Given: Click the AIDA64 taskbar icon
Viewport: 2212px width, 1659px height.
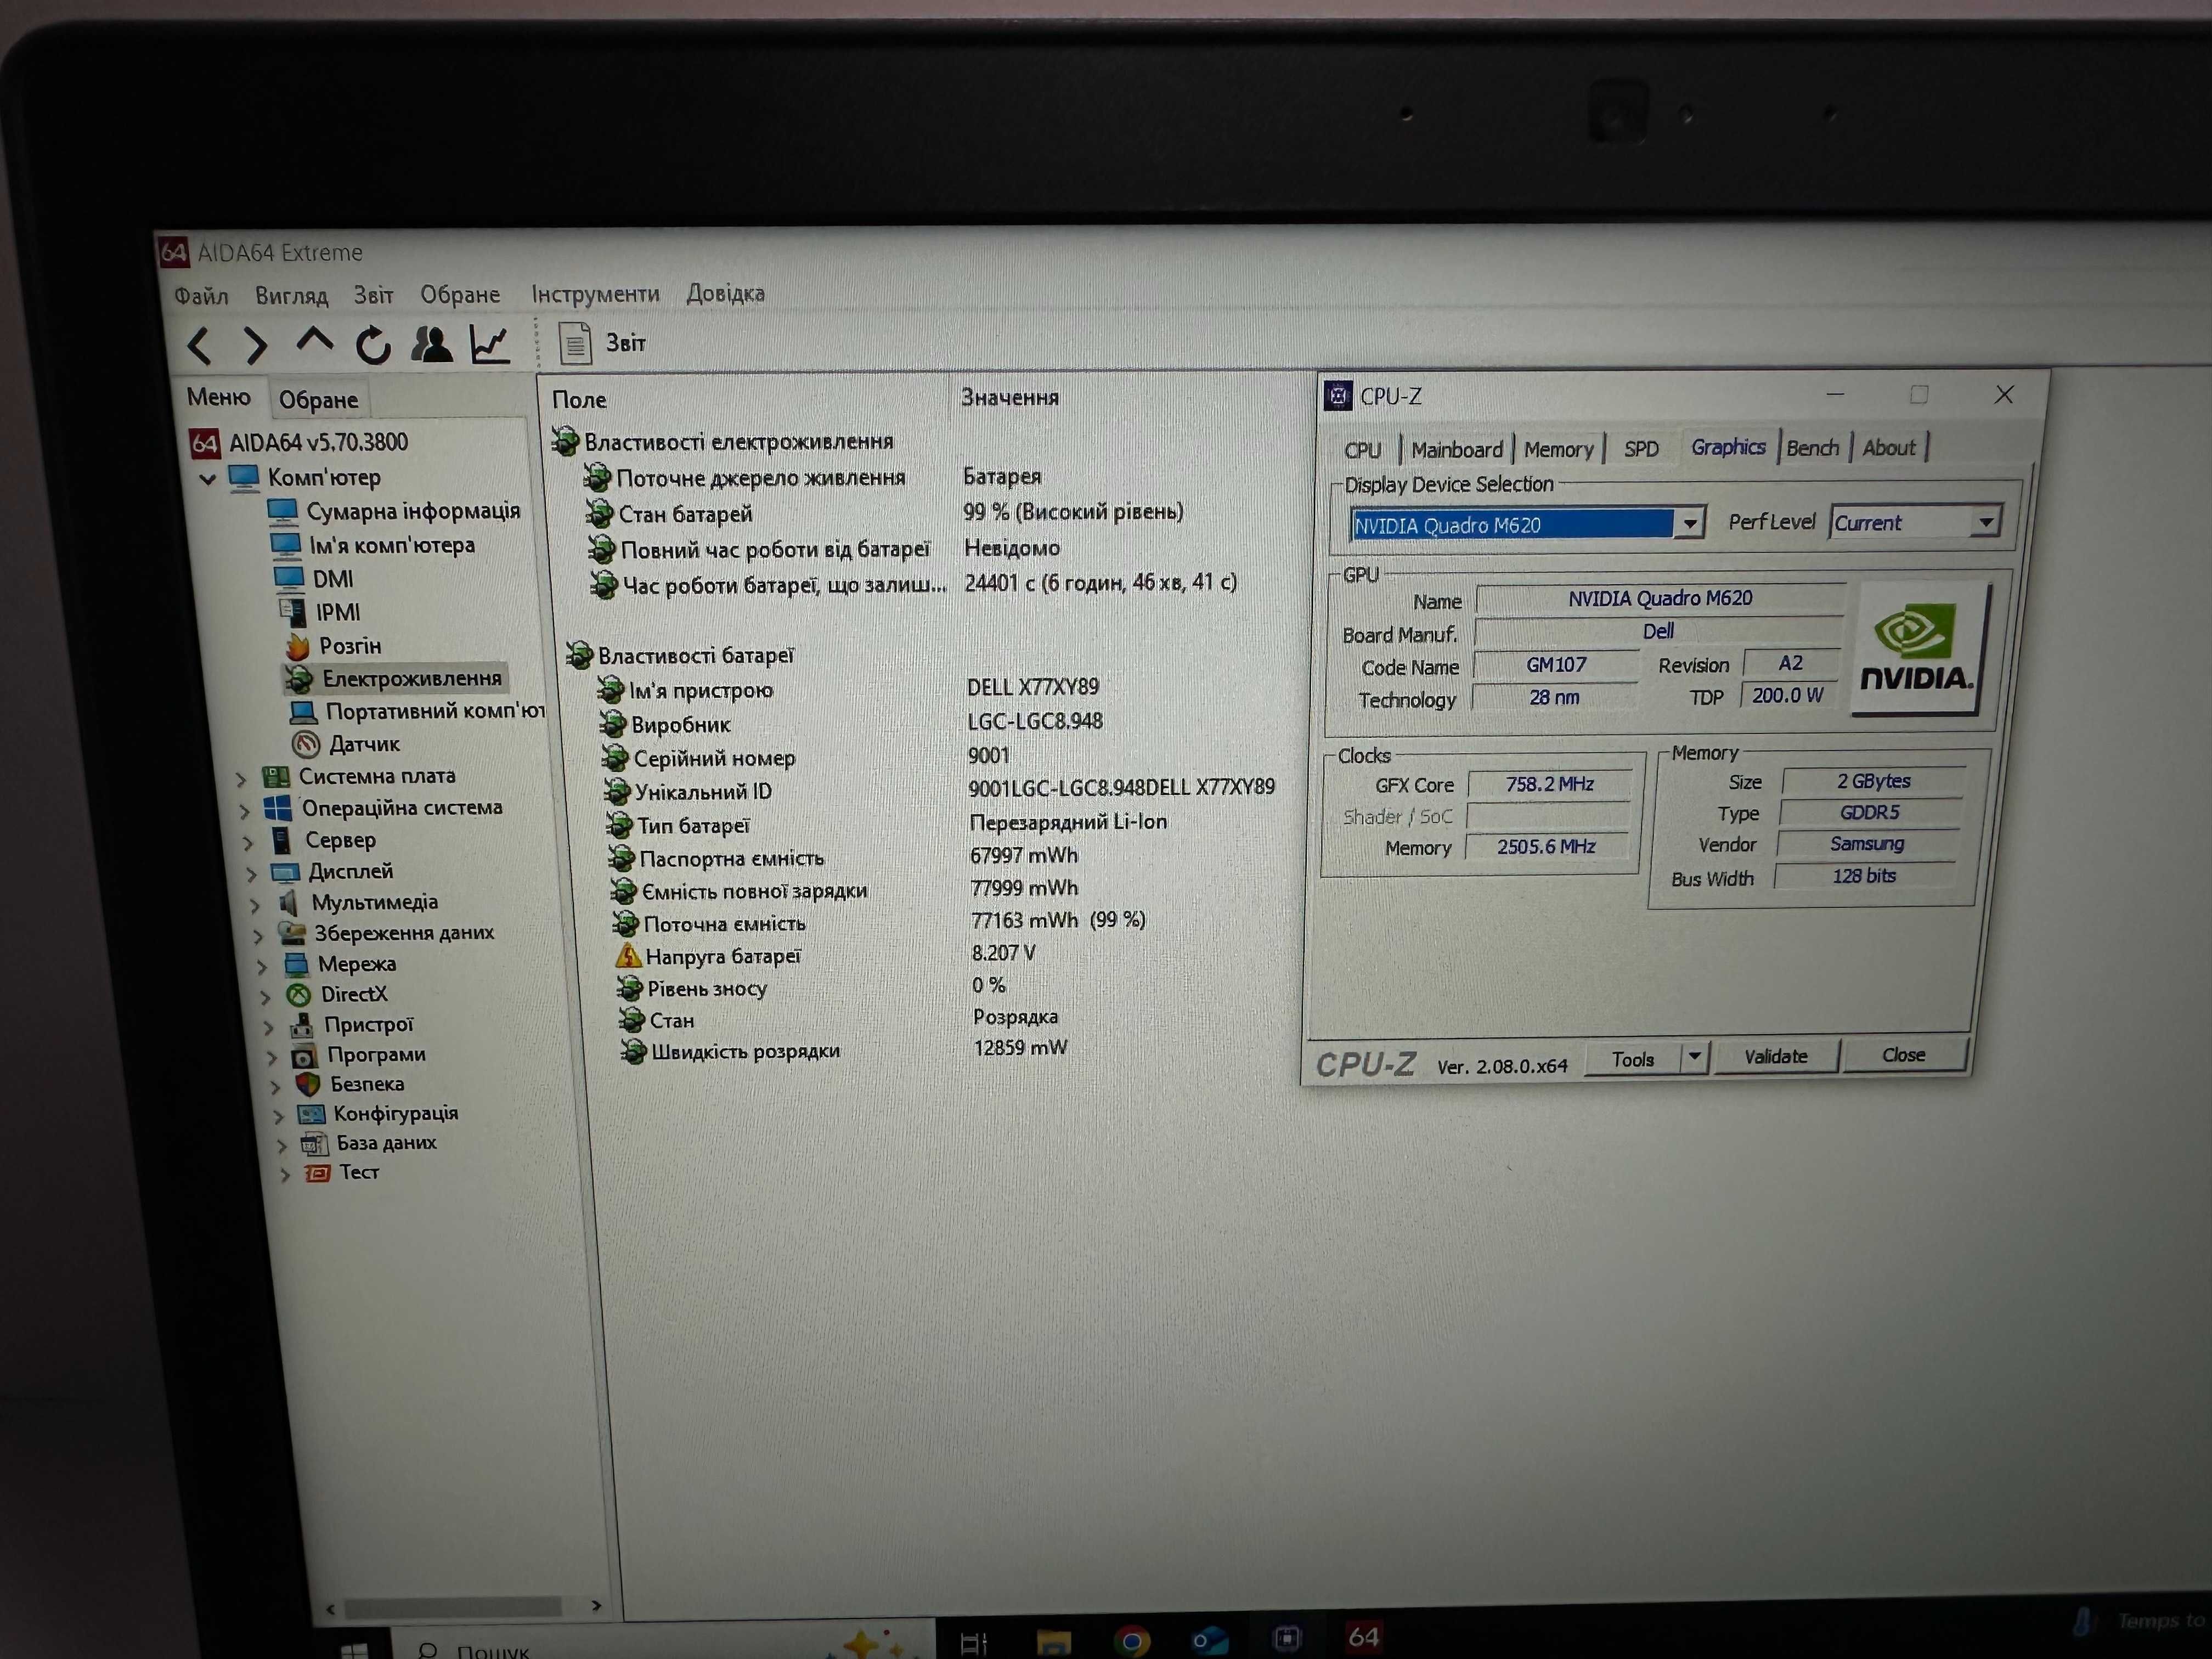Looking at the screenshot, I should (x=1363, y=1636).
